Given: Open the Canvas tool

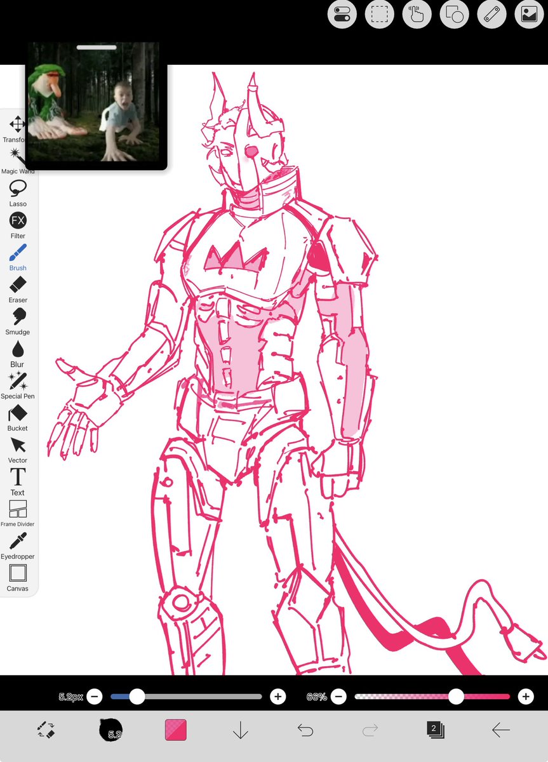Looking at the screenshot, I should [18, 578].
